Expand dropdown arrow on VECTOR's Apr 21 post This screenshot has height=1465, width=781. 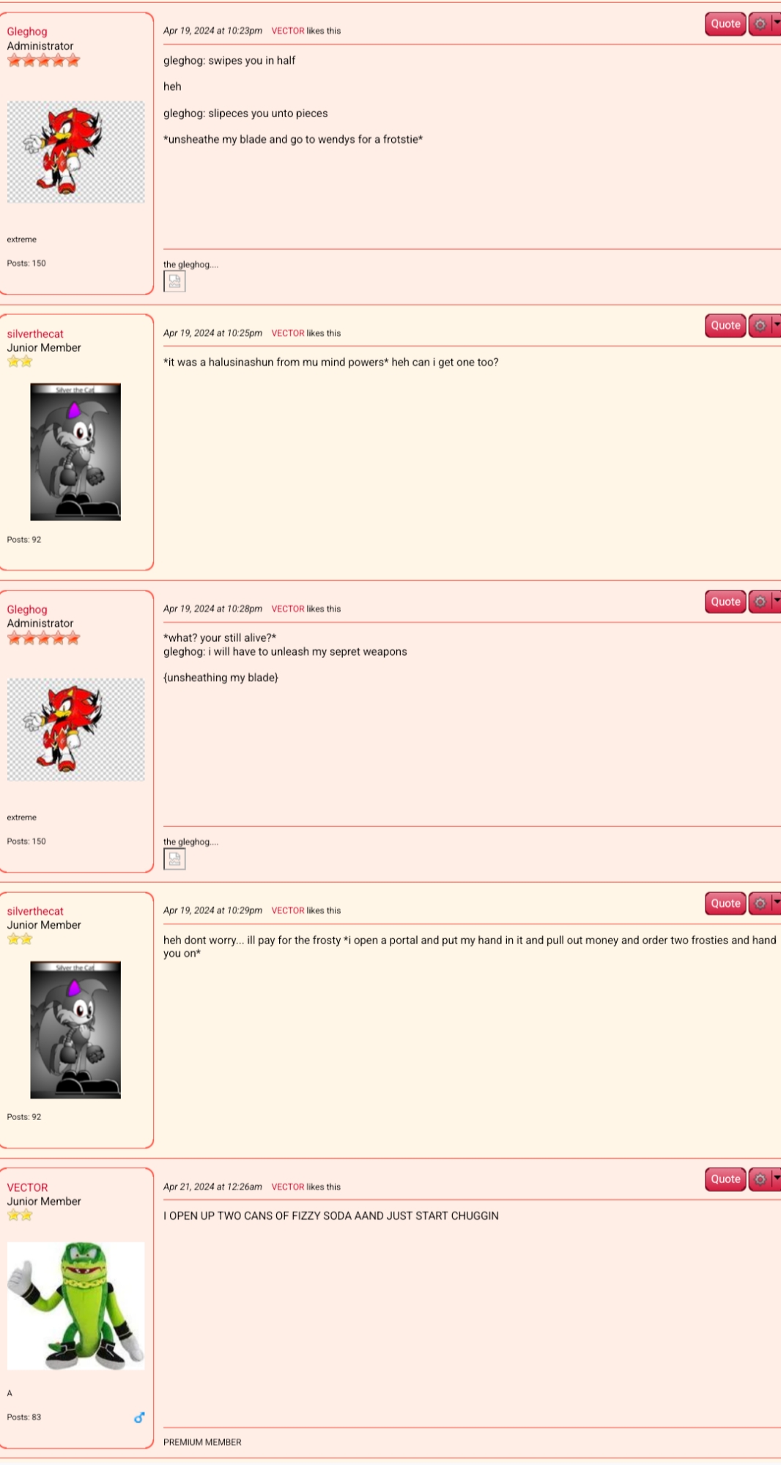pyautogui.click(x=777, y=1179)
